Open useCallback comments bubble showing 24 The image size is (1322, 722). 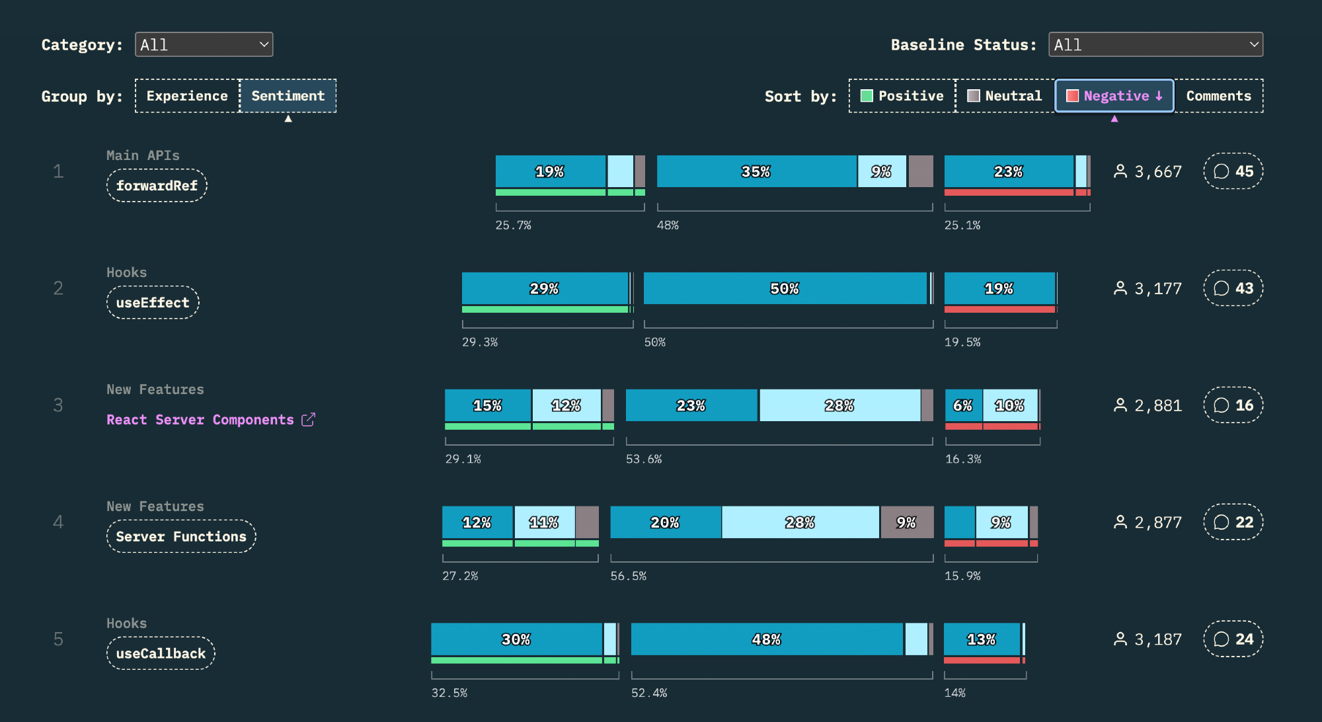coord(1233,639)
